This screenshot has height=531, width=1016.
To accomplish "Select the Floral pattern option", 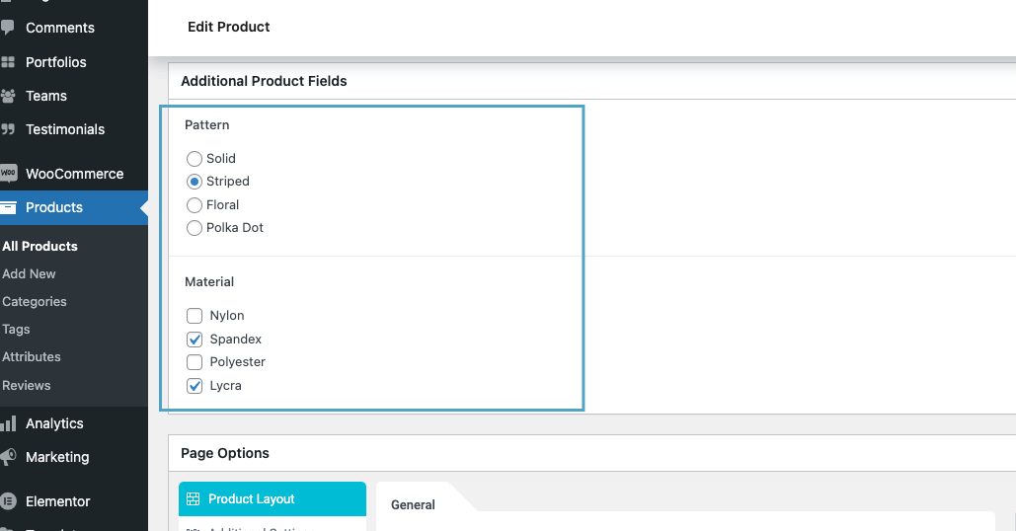I will [195, 205].
